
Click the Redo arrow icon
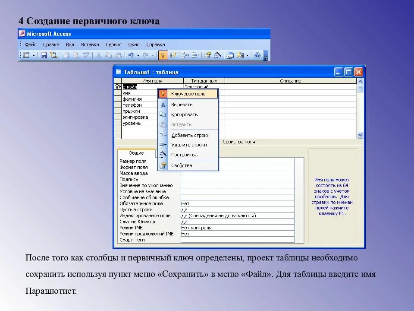[x=145, y=55]
